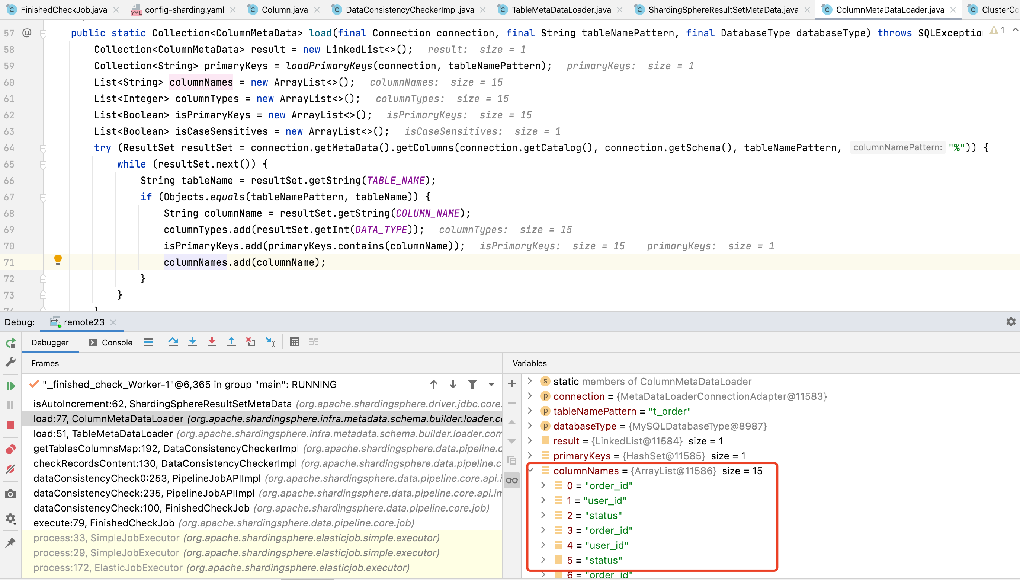This screenshot has width=1020, height=580.
Task: Stop the debug session
Action: [11, 425]
